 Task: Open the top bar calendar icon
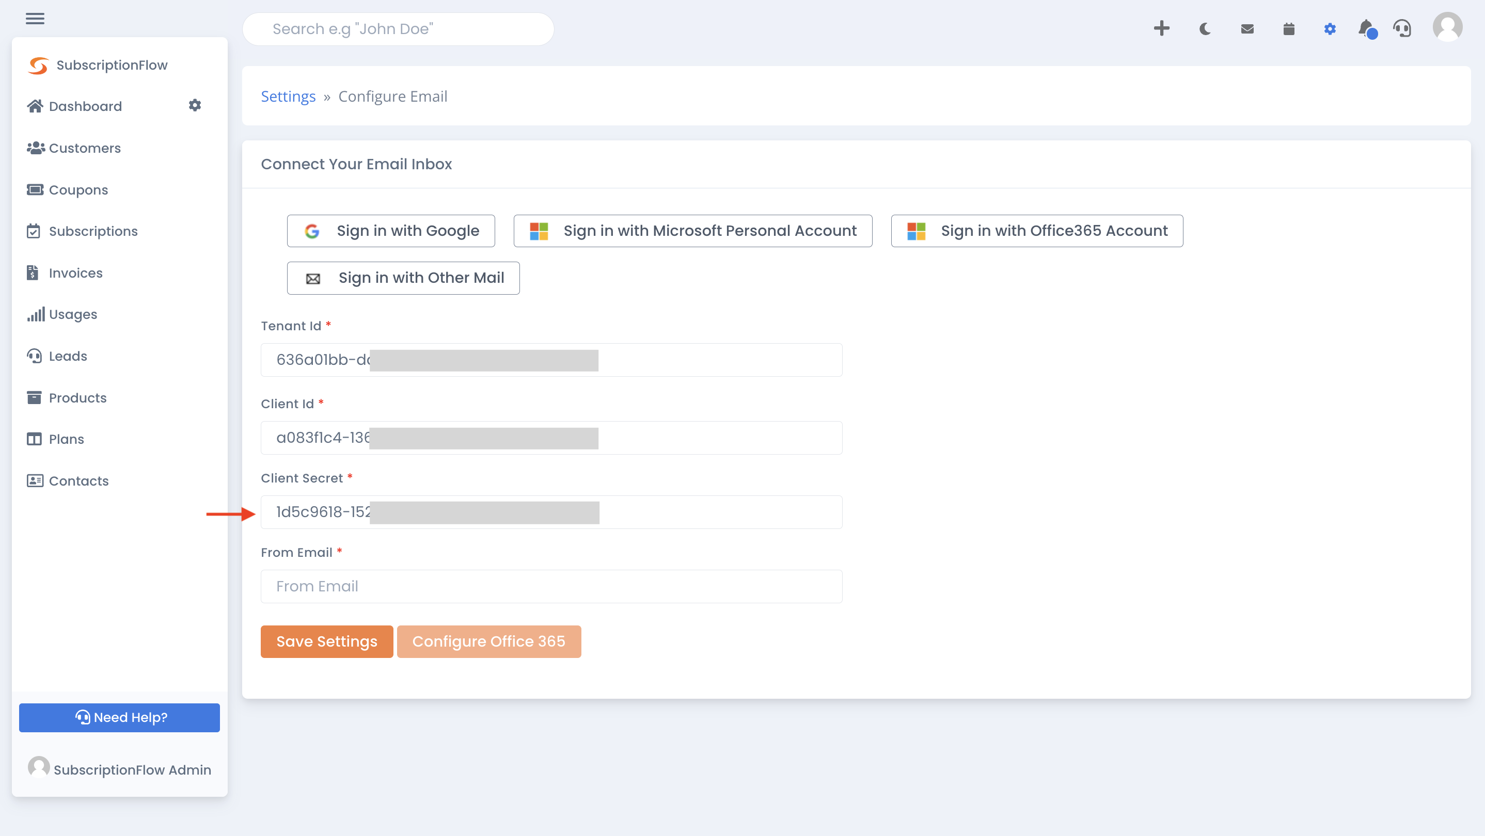(x=1288, y=29)
